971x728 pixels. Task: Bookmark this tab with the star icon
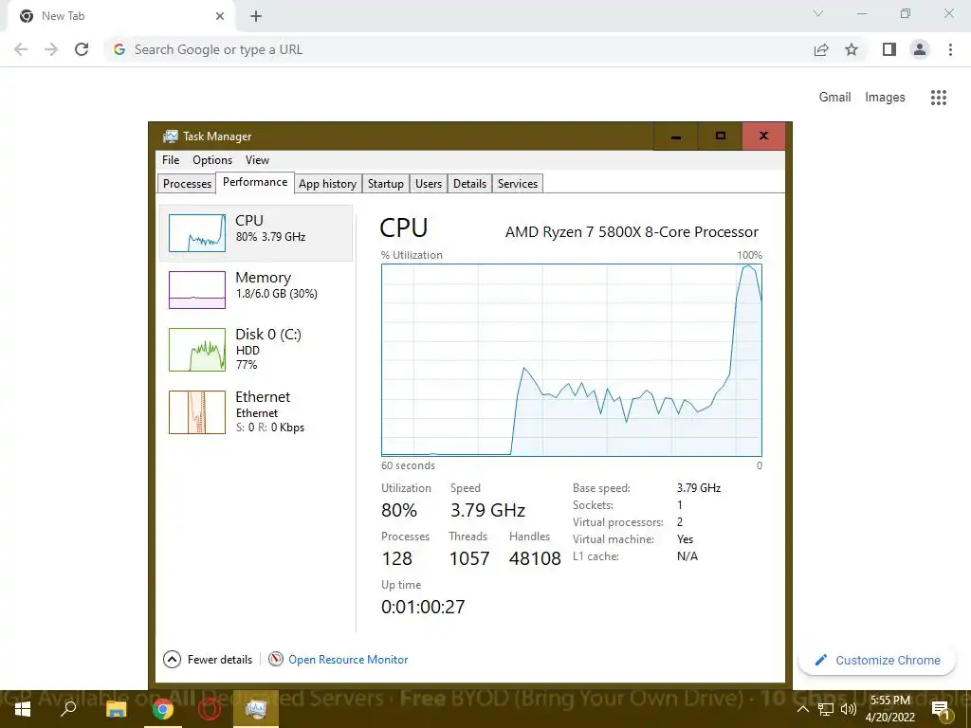(x=852, y=49)
